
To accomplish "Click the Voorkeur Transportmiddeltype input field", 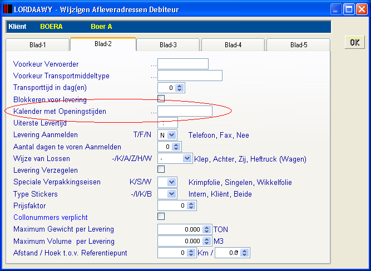I will click(190, 76).
